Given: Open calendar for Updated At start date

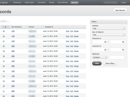Looking at the screenshot, I should [105, 50].
